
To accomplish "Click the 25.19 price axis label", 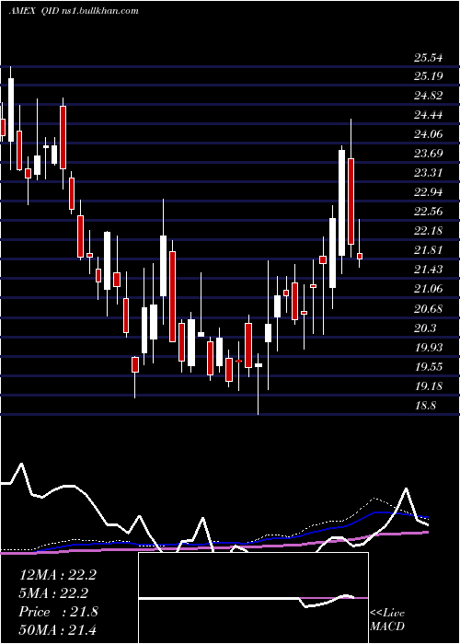I will (x=429, y=76).
